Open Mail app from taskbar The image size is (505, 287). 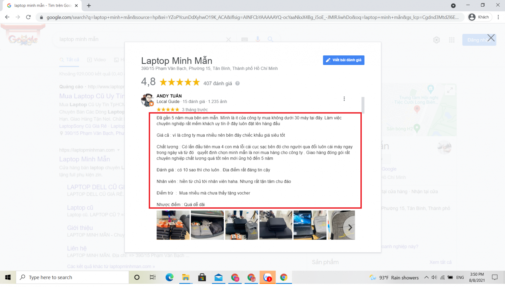[x=218, y=277]
